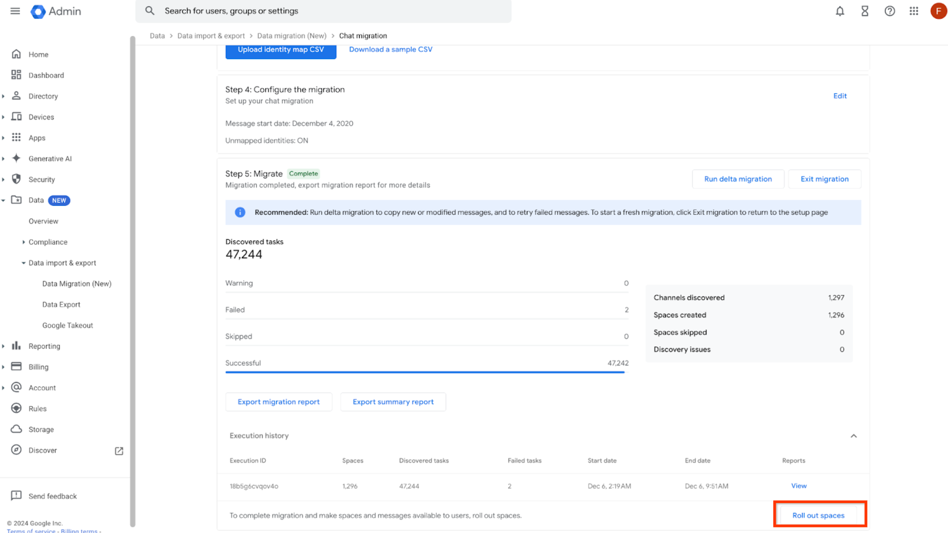948x533 pixels.
Task: Select the Reporting sidebar icon
Action: (x=17, y=346)
